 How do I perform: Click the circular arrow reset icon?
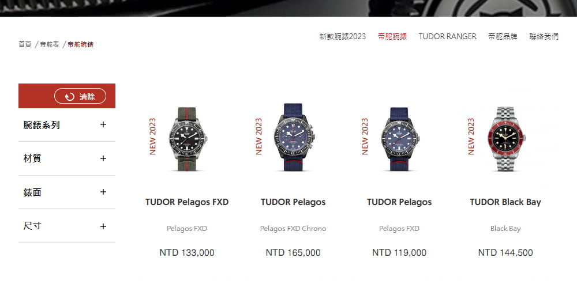point(70,97)
